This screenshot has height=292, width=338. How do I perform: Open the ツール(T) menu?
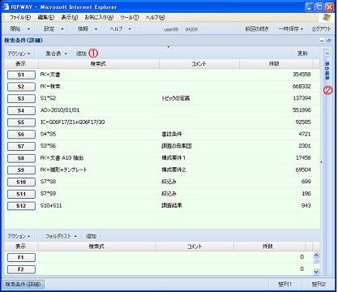130,18
